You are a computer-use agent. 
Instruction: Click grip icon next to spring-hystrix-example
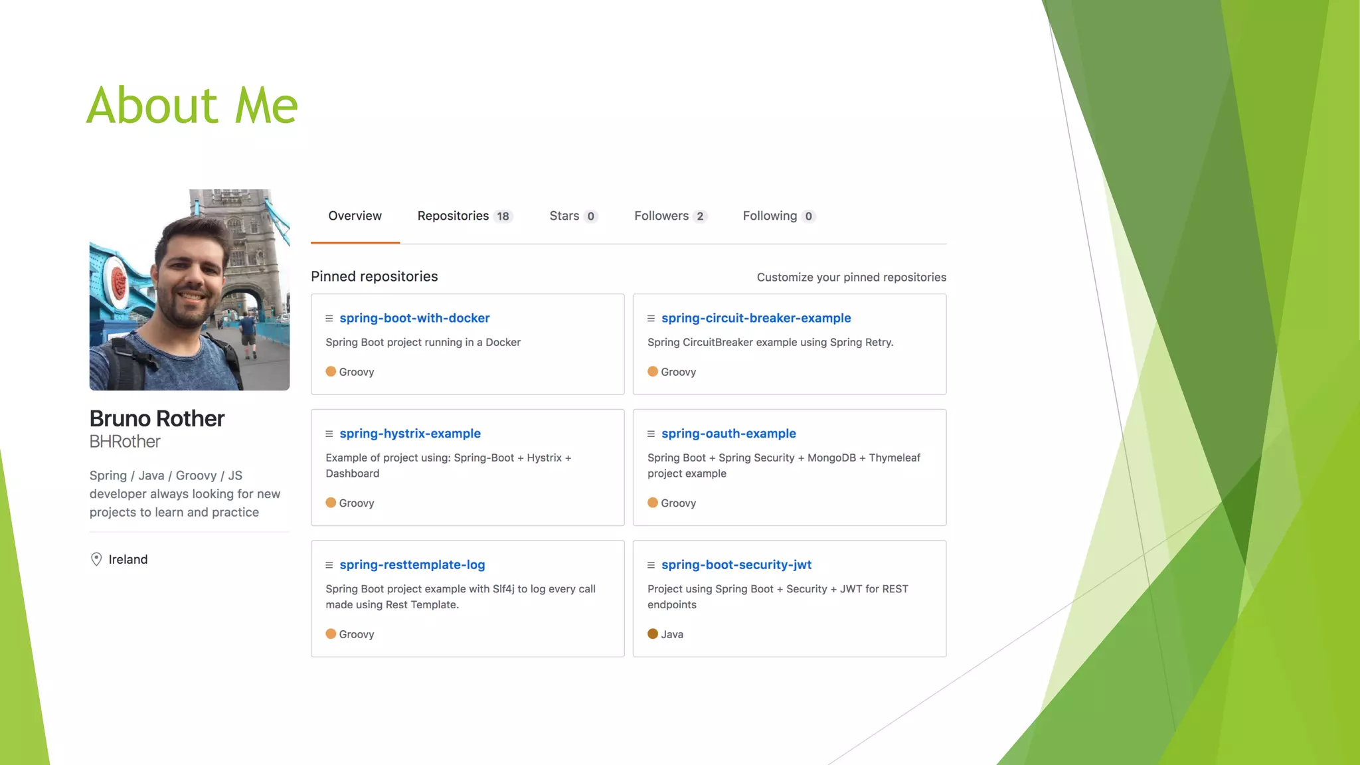pyautogui.click(x=329, y=434)
